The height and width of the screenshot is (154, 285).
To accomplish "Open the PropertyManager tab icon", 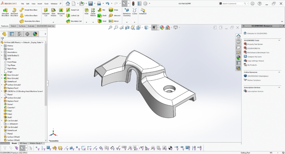I will coord(12,34).
